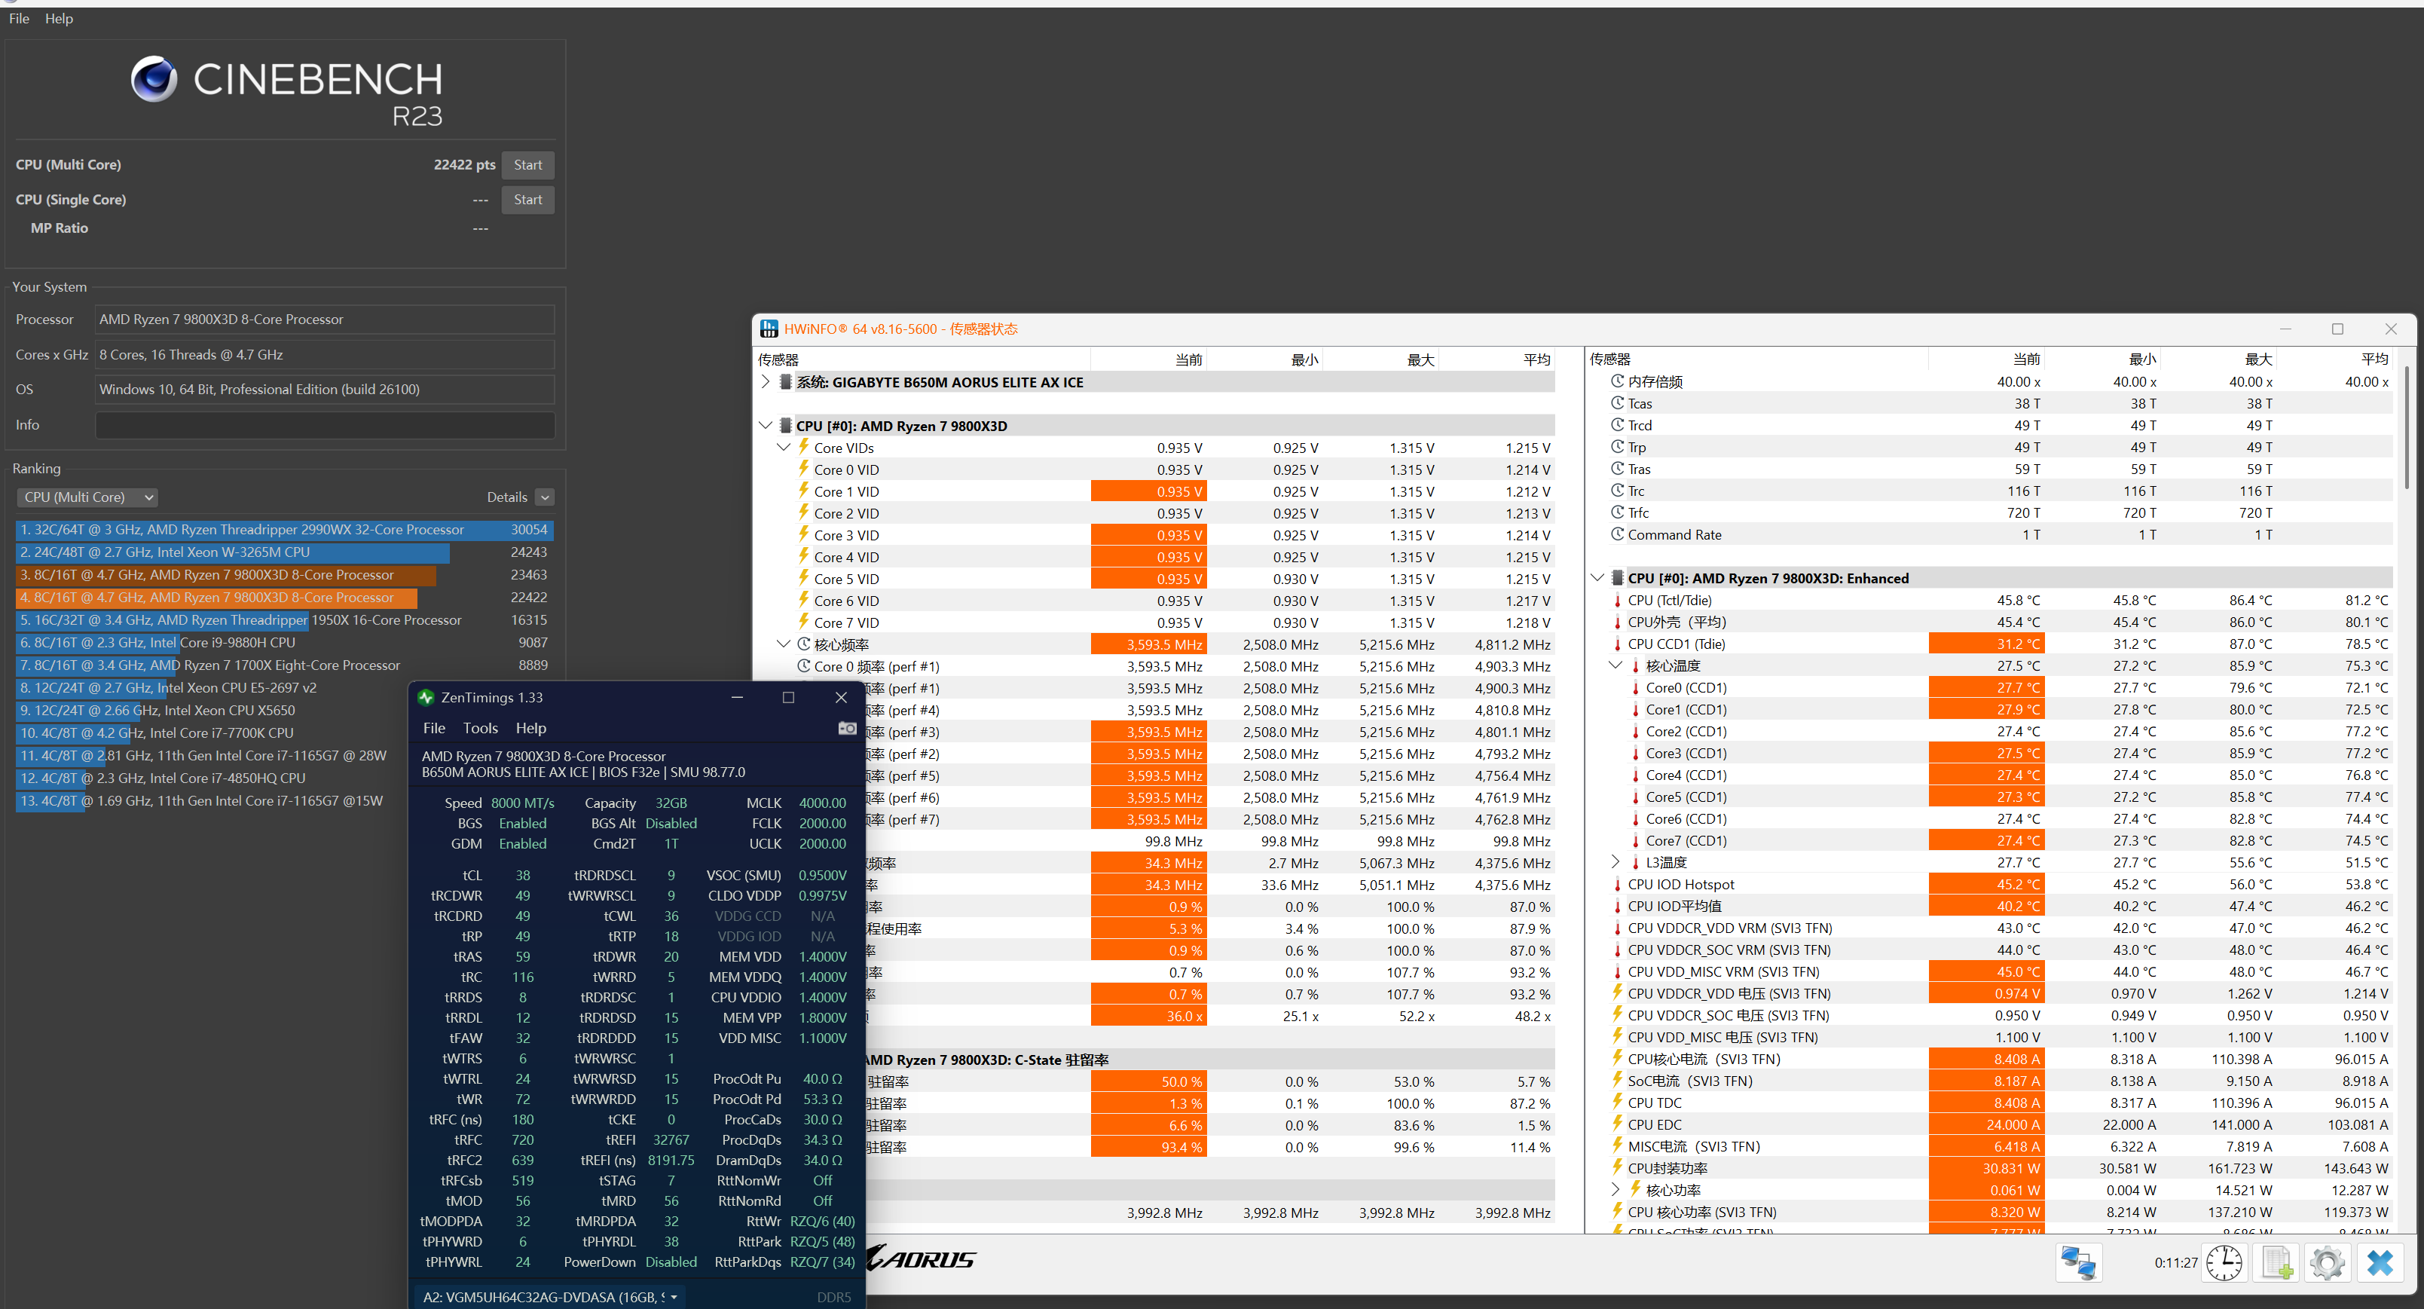
Task: Click the Cinebench logo sphere icon
Action: coord(154,79)
